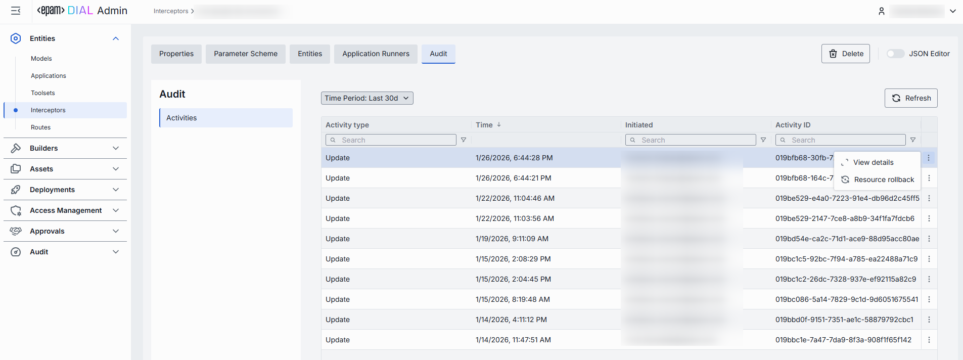Open three-dot menu for 1/14/2026, 4:11:12 PM row
The width and height of the screenshot is (963, 360).
929,320
